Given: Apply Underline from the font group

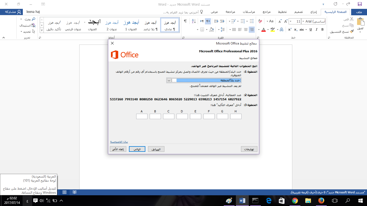Looking at the screenshot, I should (311, 30).
